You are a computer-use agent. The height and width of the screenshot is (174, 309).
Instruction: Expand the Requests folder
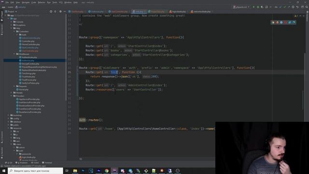tap(14, 86)
